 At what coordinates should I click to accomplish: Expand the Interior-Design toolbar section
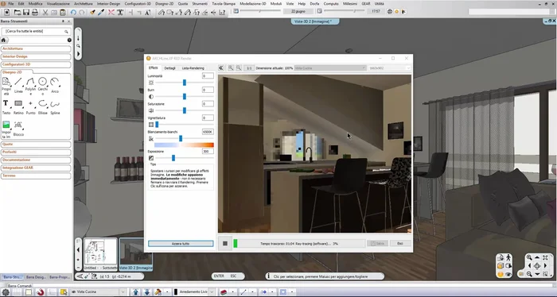(x=36, y=56)
